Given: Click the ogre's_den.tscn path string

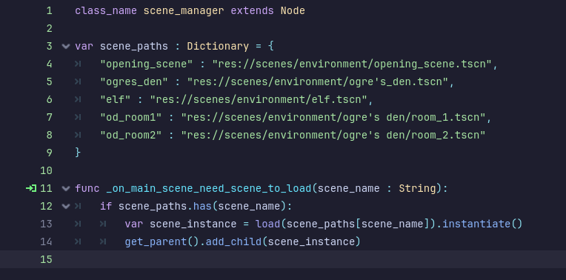Looking at the screenshot, I should point(318,82).
